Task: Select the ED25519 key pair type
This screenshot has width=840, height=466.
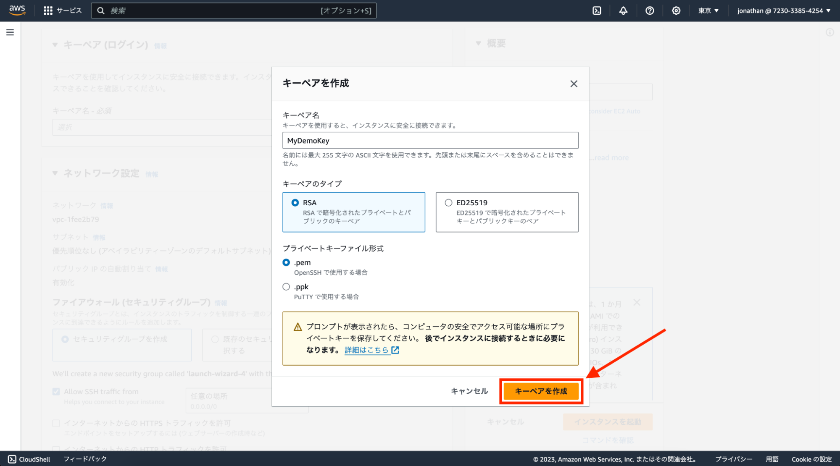Action: click(449, 203)
